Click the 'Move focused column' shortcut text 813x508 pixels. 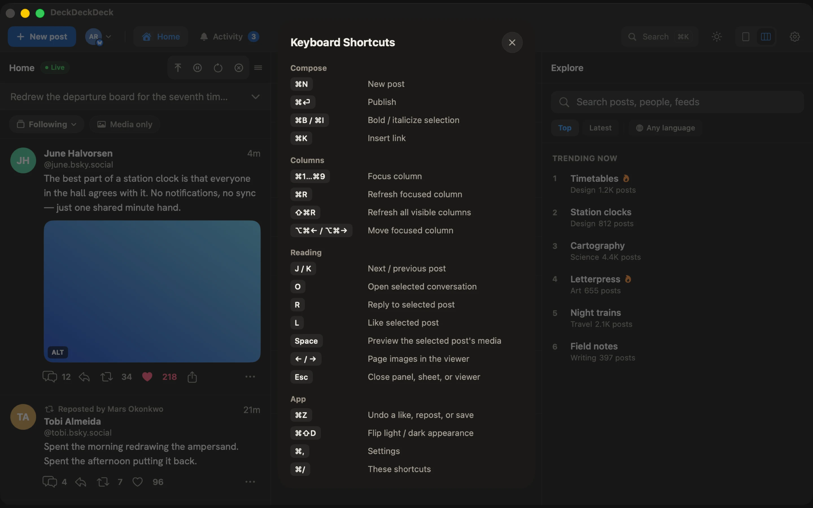[x=410, y=231]
